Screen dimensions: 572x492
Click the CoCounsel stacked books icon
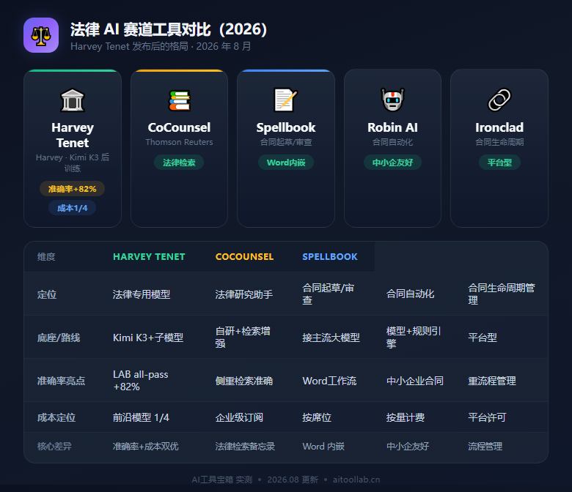tap(179, 100)
